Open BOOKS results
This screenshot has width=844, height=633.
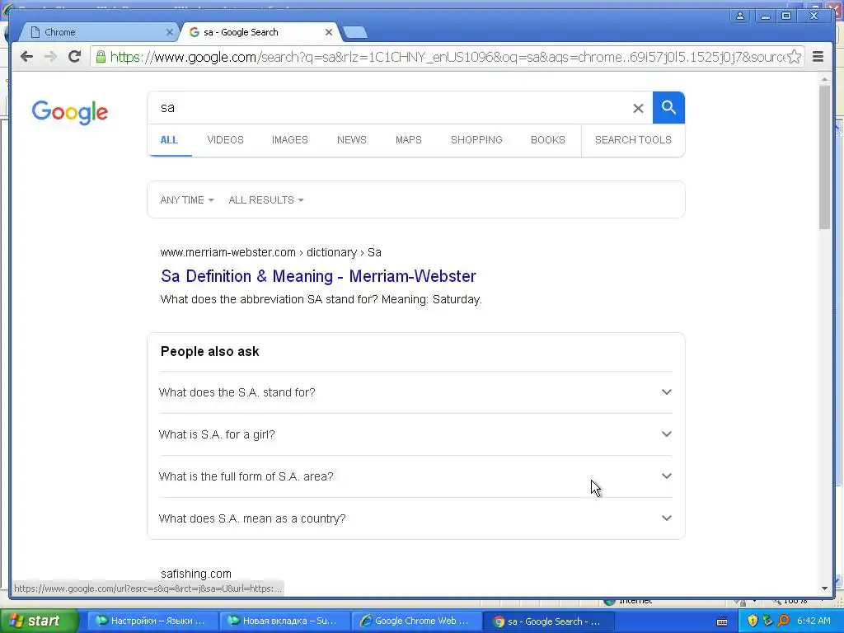click(x=548, y=140)
